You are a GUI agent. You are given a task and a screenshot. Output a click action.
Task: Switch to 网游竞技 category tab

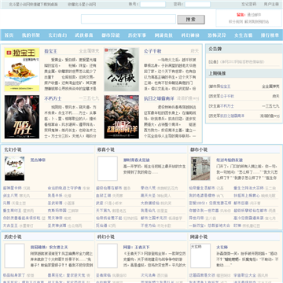pyautogui.click(x=164, y=35)
